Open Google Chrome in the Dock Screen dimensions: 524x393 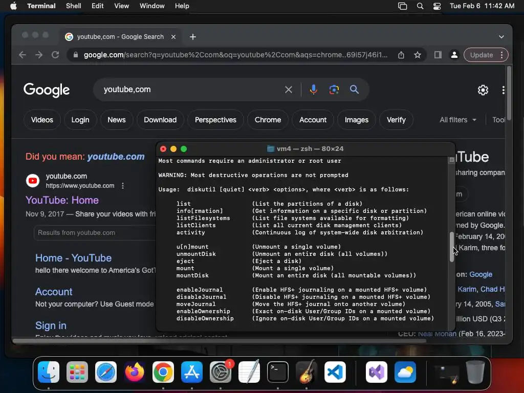163,372
